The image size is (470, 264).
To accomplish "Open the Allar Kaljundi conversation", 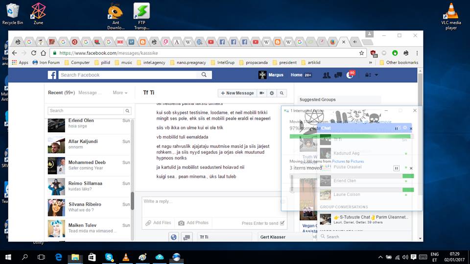I will [x=89, y=144].
